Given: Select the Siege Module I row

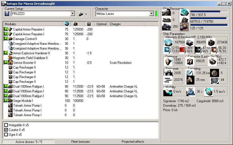Looking at the screenshot, I should click(x=81, y=100).
